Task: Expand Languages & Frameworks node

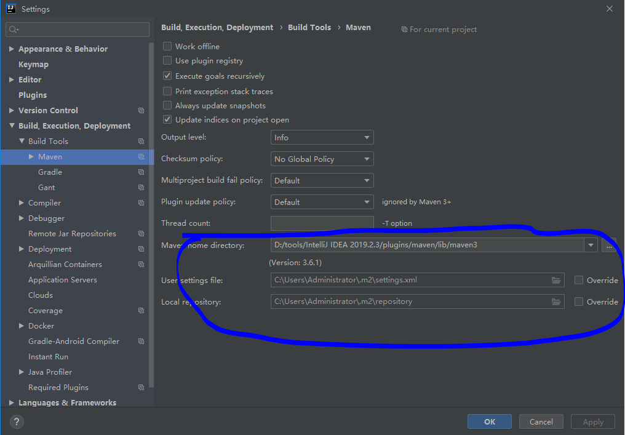Action: [x=12, y=403]
